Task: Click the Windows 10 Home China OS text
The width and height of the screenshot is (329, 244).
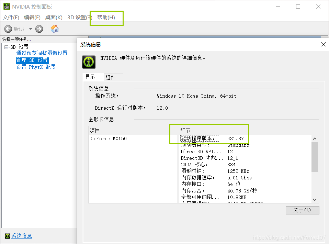Action: tap(196, 96)
